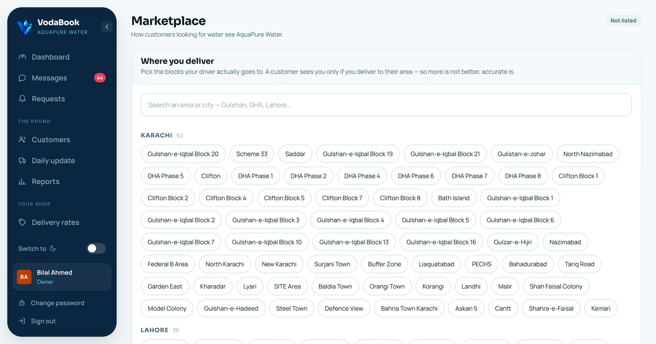Select the Scheme 33 area chip
Image resolution: width=656 pixels, height=344 pixels.
click(252, 154)
